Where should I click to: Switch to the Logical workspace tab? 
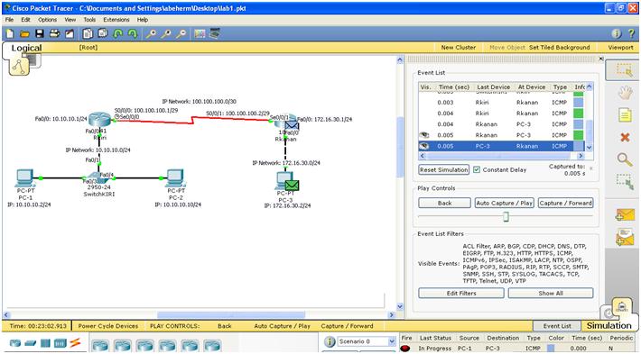click(x=26, y=48)
